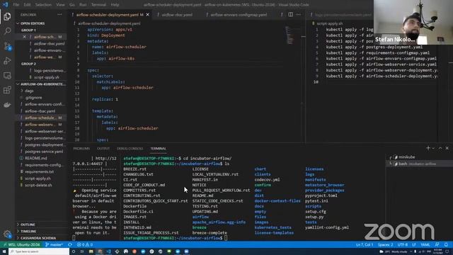The width and height of the screenshot is (453, 255).
Task: Collapse the Open Editors section
Action: 33,23
